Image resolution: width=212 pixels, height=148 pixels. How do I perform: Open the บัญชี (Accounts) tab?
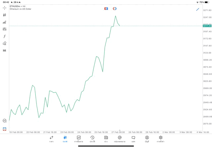pos(147,139)
